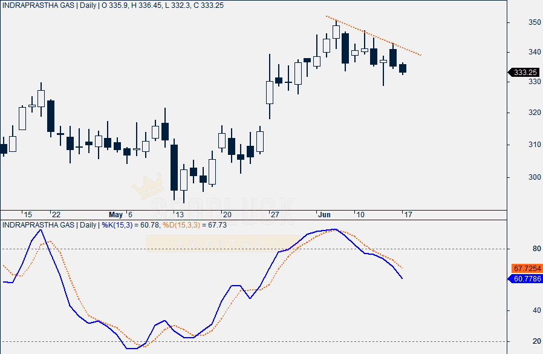Click the 340 price axis label

point(535,52)
